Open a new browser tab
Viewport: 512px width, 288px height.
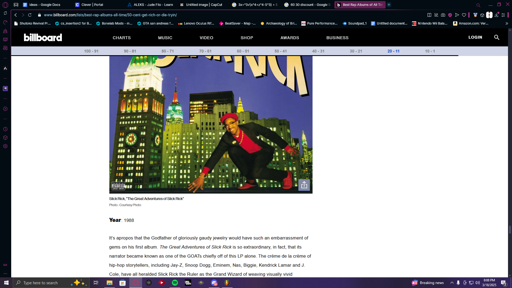tap(389, 5)
